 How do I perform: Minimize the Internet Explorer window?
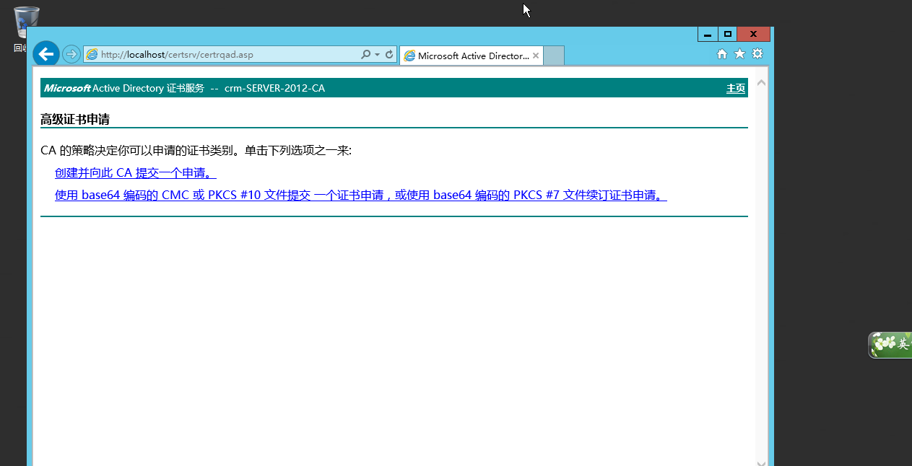708,34
